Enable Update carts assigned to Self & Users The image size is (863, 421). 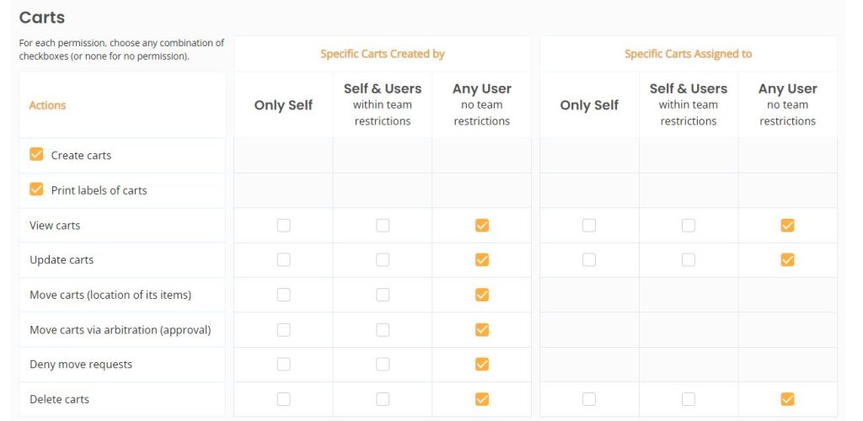coord(688,260)
